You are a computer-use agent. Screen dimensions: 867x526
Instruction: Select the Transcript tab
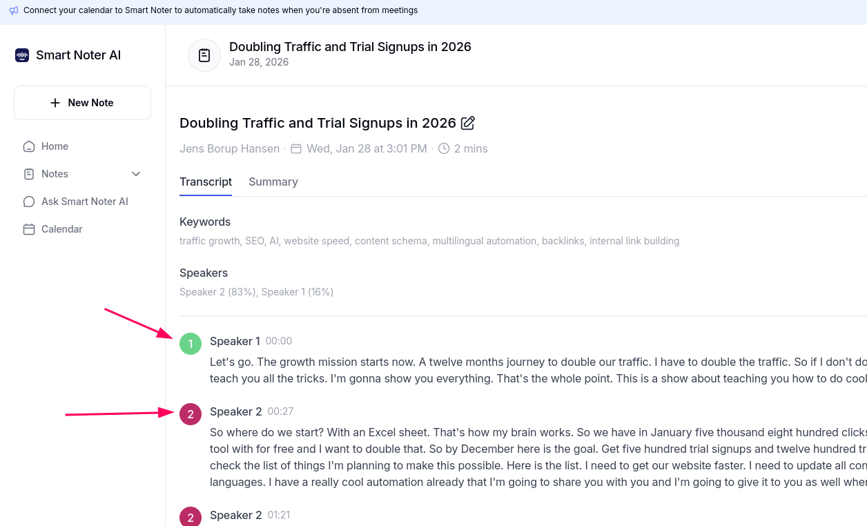click(206, 182)
